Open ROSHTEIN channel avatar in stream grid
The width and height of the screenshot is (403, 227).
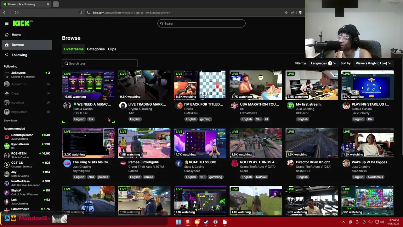tap(67, 106)
